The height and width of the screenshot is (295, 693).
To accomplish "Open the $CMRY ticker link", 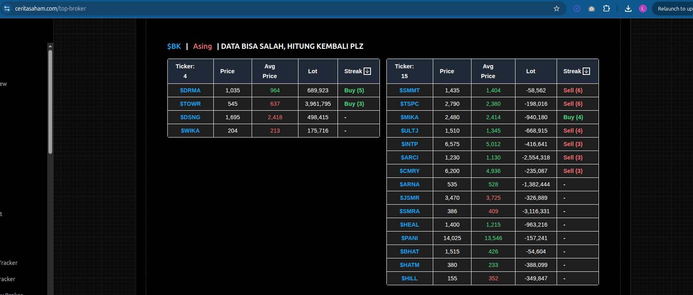I will click(x=410, y=171).
